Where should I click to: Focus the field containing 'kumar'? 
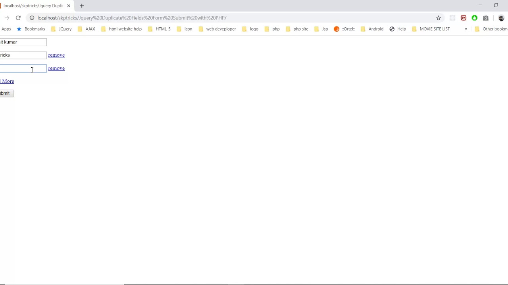[x=23, y=42]
